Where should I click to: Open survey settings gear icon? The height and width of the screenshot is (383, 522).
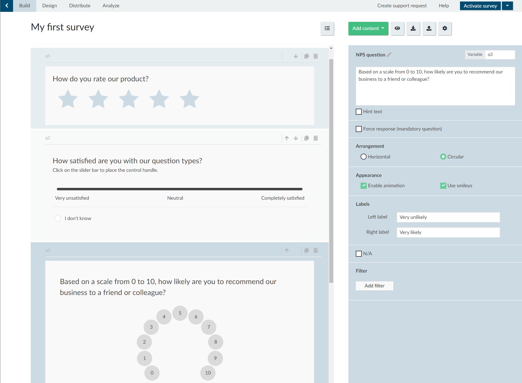pos(445,29)
